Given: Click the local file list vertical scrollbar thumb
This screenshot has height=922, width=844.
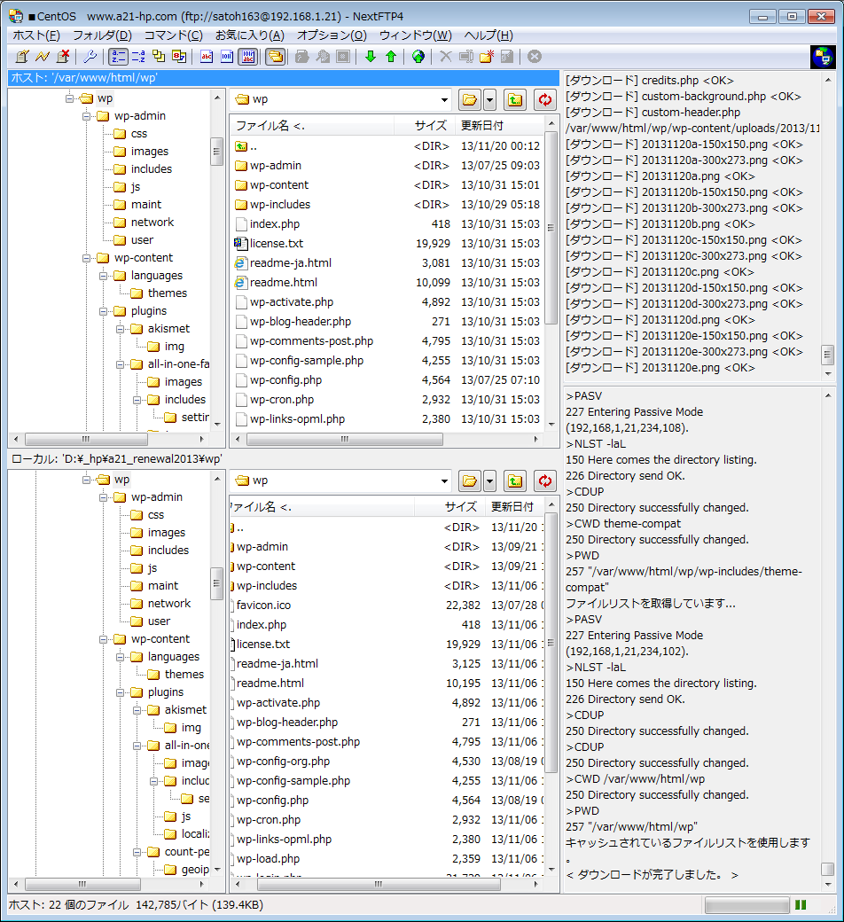Looking at the screenshot, I should [551, 643].
